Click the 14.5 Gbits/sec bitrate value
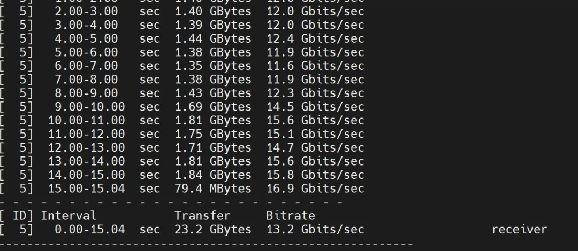 [315, 107]
